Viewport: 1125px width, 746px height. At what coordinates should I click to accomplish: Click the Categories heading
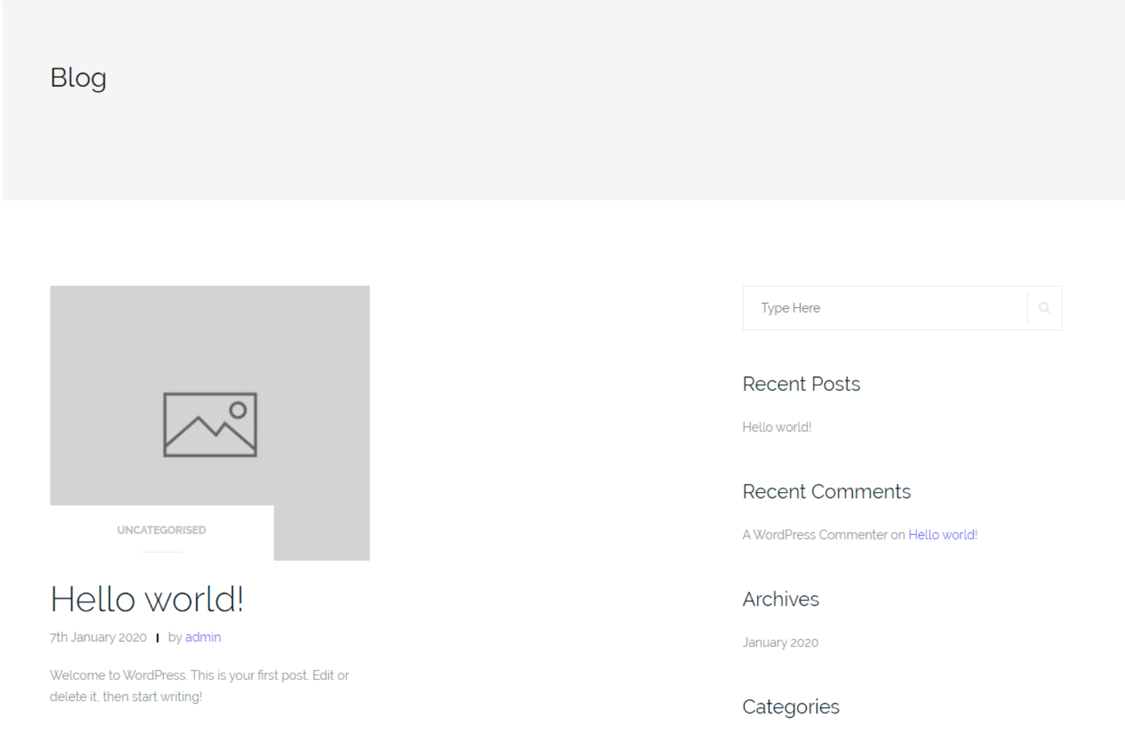point(791,707)
